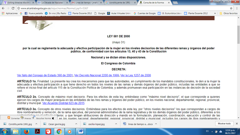This screenshot has height=135, width=240.
Task: Switch to Chrome in taskbar
Action: click(59, 132)
